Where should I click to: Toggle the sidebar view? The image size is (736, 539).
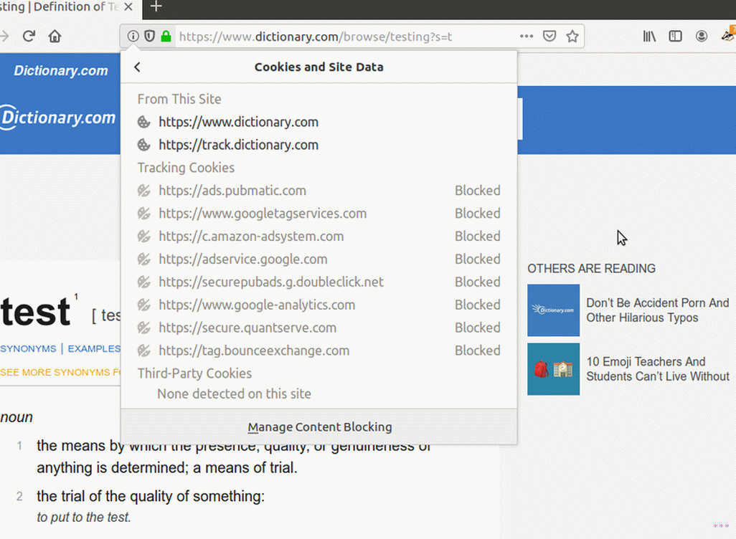point(675,37)
